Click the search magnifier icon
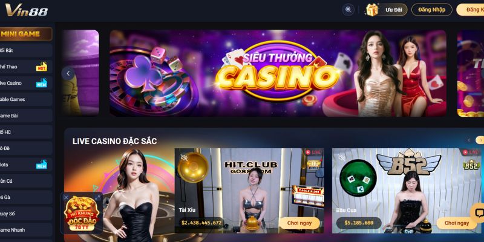The width and height of the screenshot is (484, 242). (x=348, y=10)
